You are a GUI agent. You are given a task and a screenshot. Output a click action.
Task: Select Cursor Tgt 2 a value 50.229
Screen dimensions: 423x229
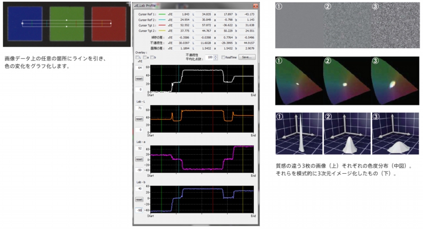[225, 31]
